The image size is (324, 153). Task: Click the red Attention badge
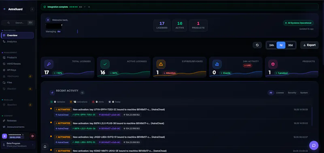169,73
